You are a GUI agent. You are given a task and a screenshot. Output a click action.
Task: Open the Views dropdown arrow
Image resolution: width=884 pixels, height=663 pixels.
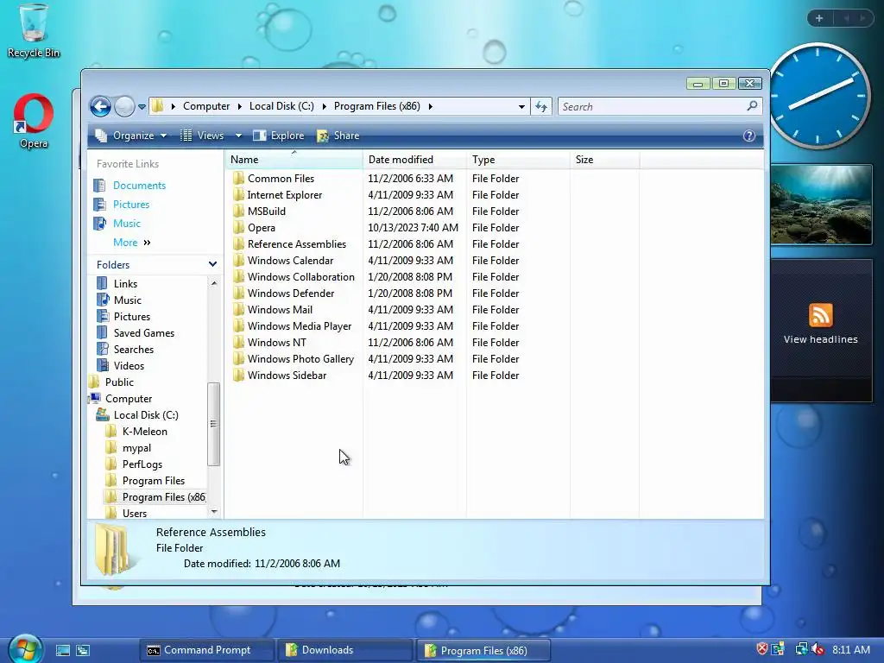(x=238, y=136)
